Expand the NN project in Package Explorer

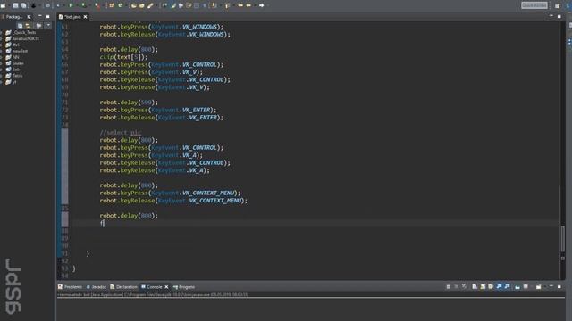pyautogui.click(x=2, y=57)
